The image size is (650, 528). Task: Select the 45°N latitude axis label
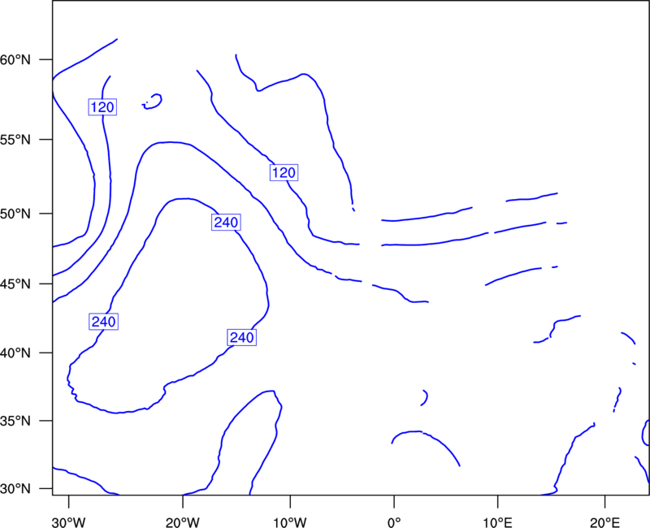pos(15,283)
